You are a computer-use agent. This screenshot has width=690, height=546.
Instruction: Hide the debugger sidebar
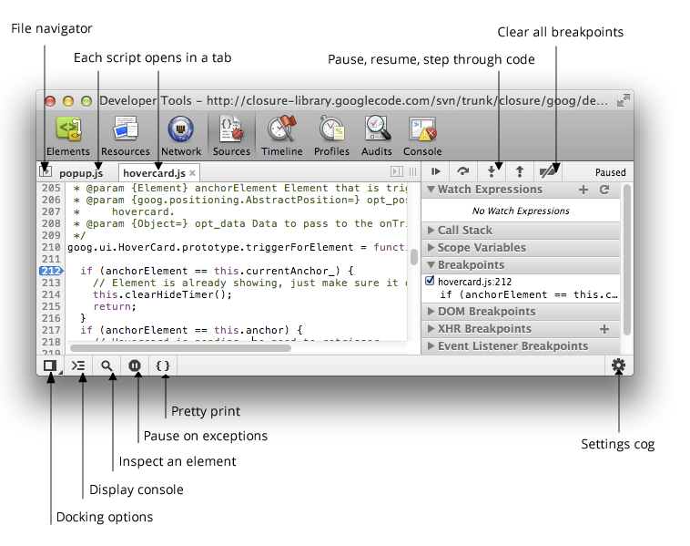click(397, 171)
